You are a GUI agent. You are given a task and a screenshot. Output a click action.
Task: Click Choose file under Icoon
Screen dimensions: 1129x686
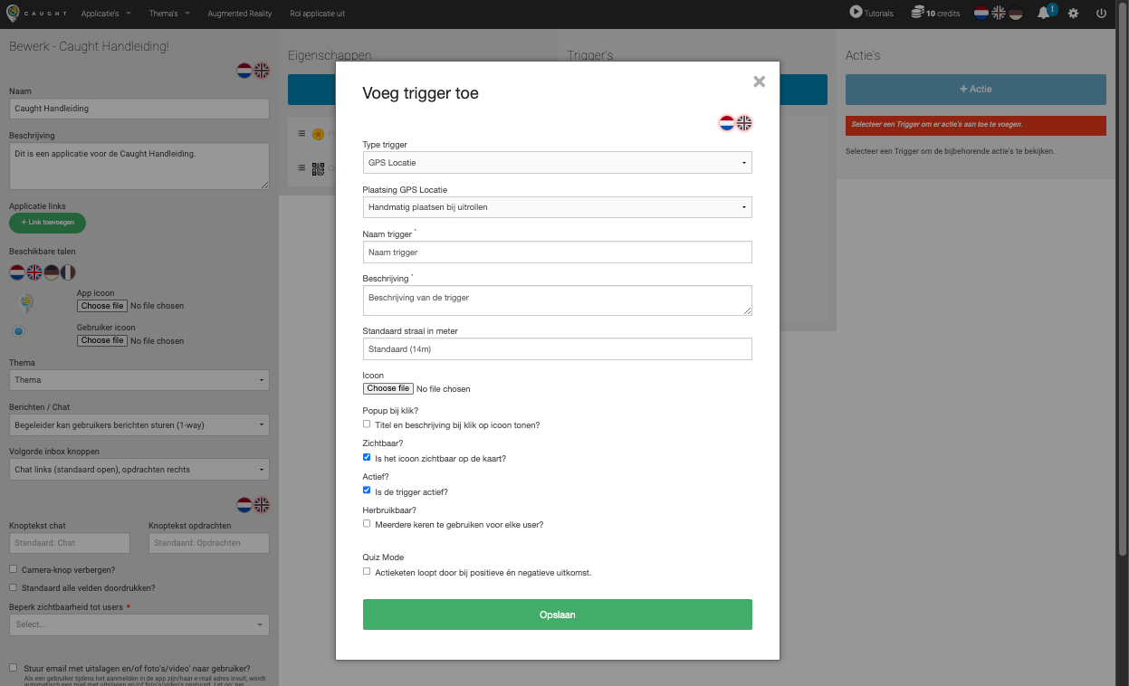point(387,388)
